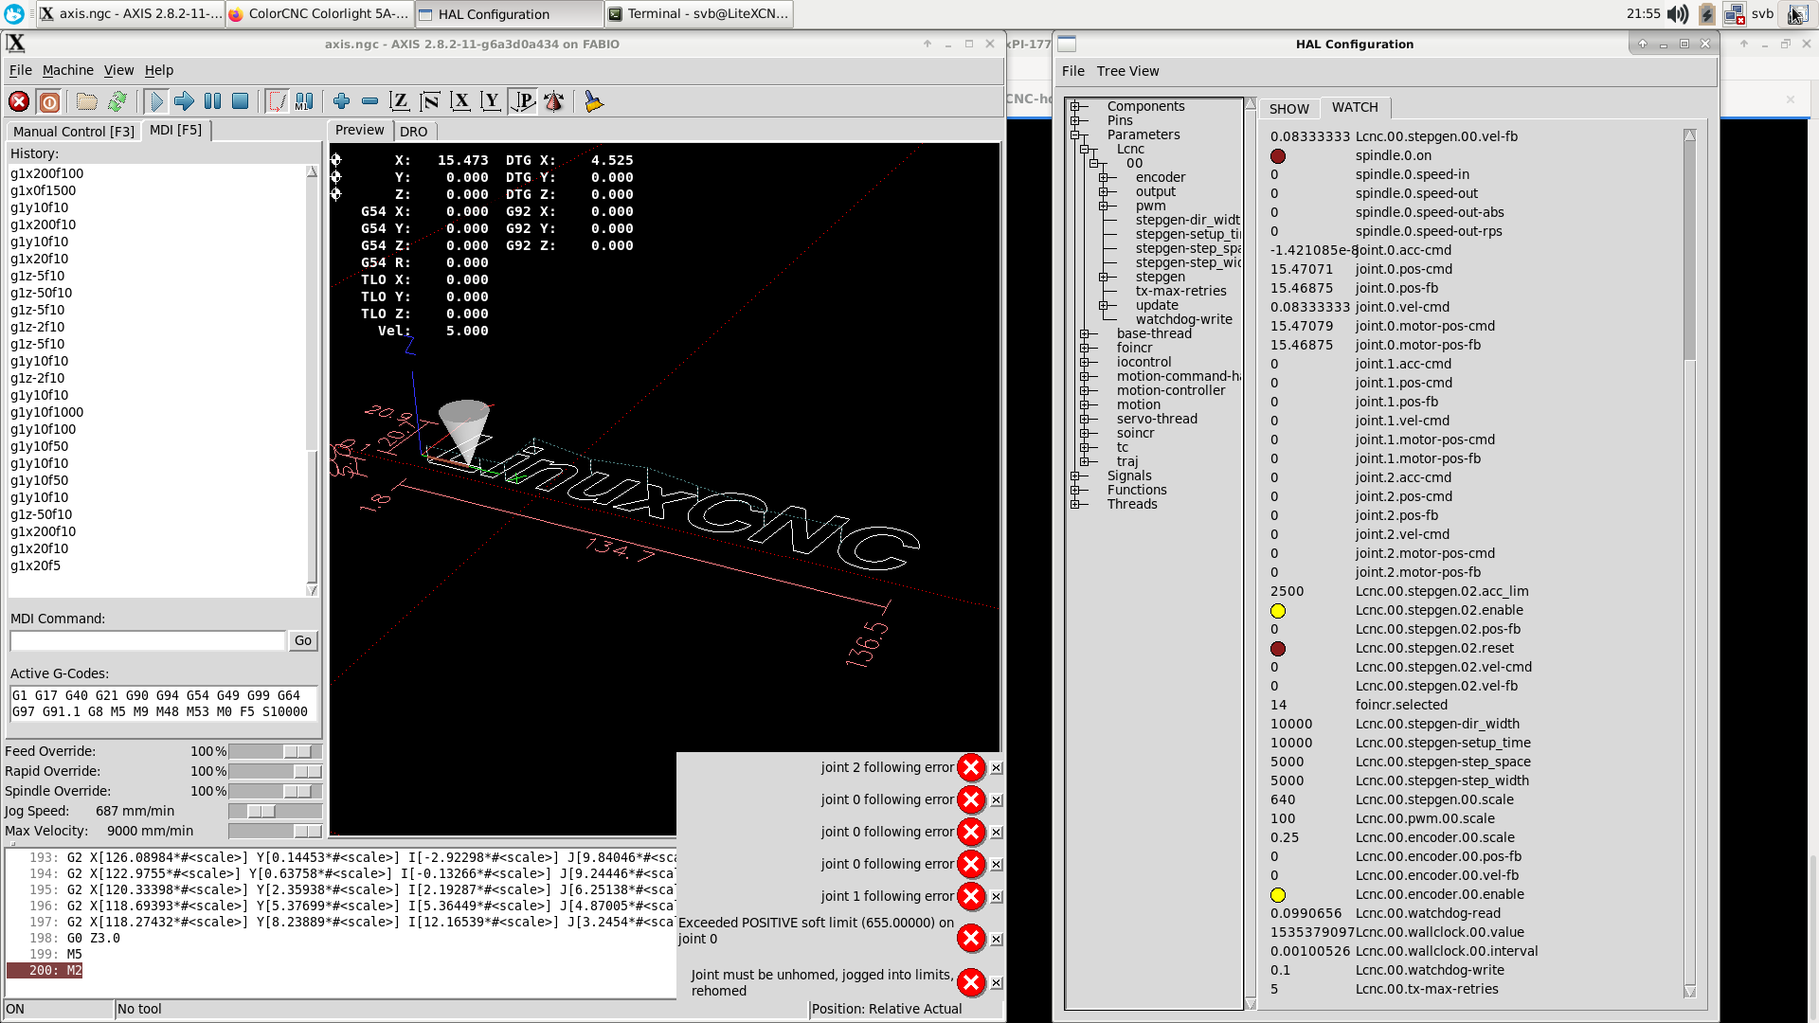
Task: Select perspective P view icon
Action: [x=523, y=101]
